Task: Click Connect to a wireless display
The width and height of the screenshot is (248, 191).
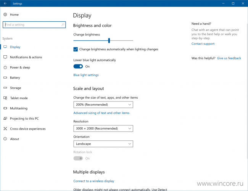Action: tap(93, 181)
